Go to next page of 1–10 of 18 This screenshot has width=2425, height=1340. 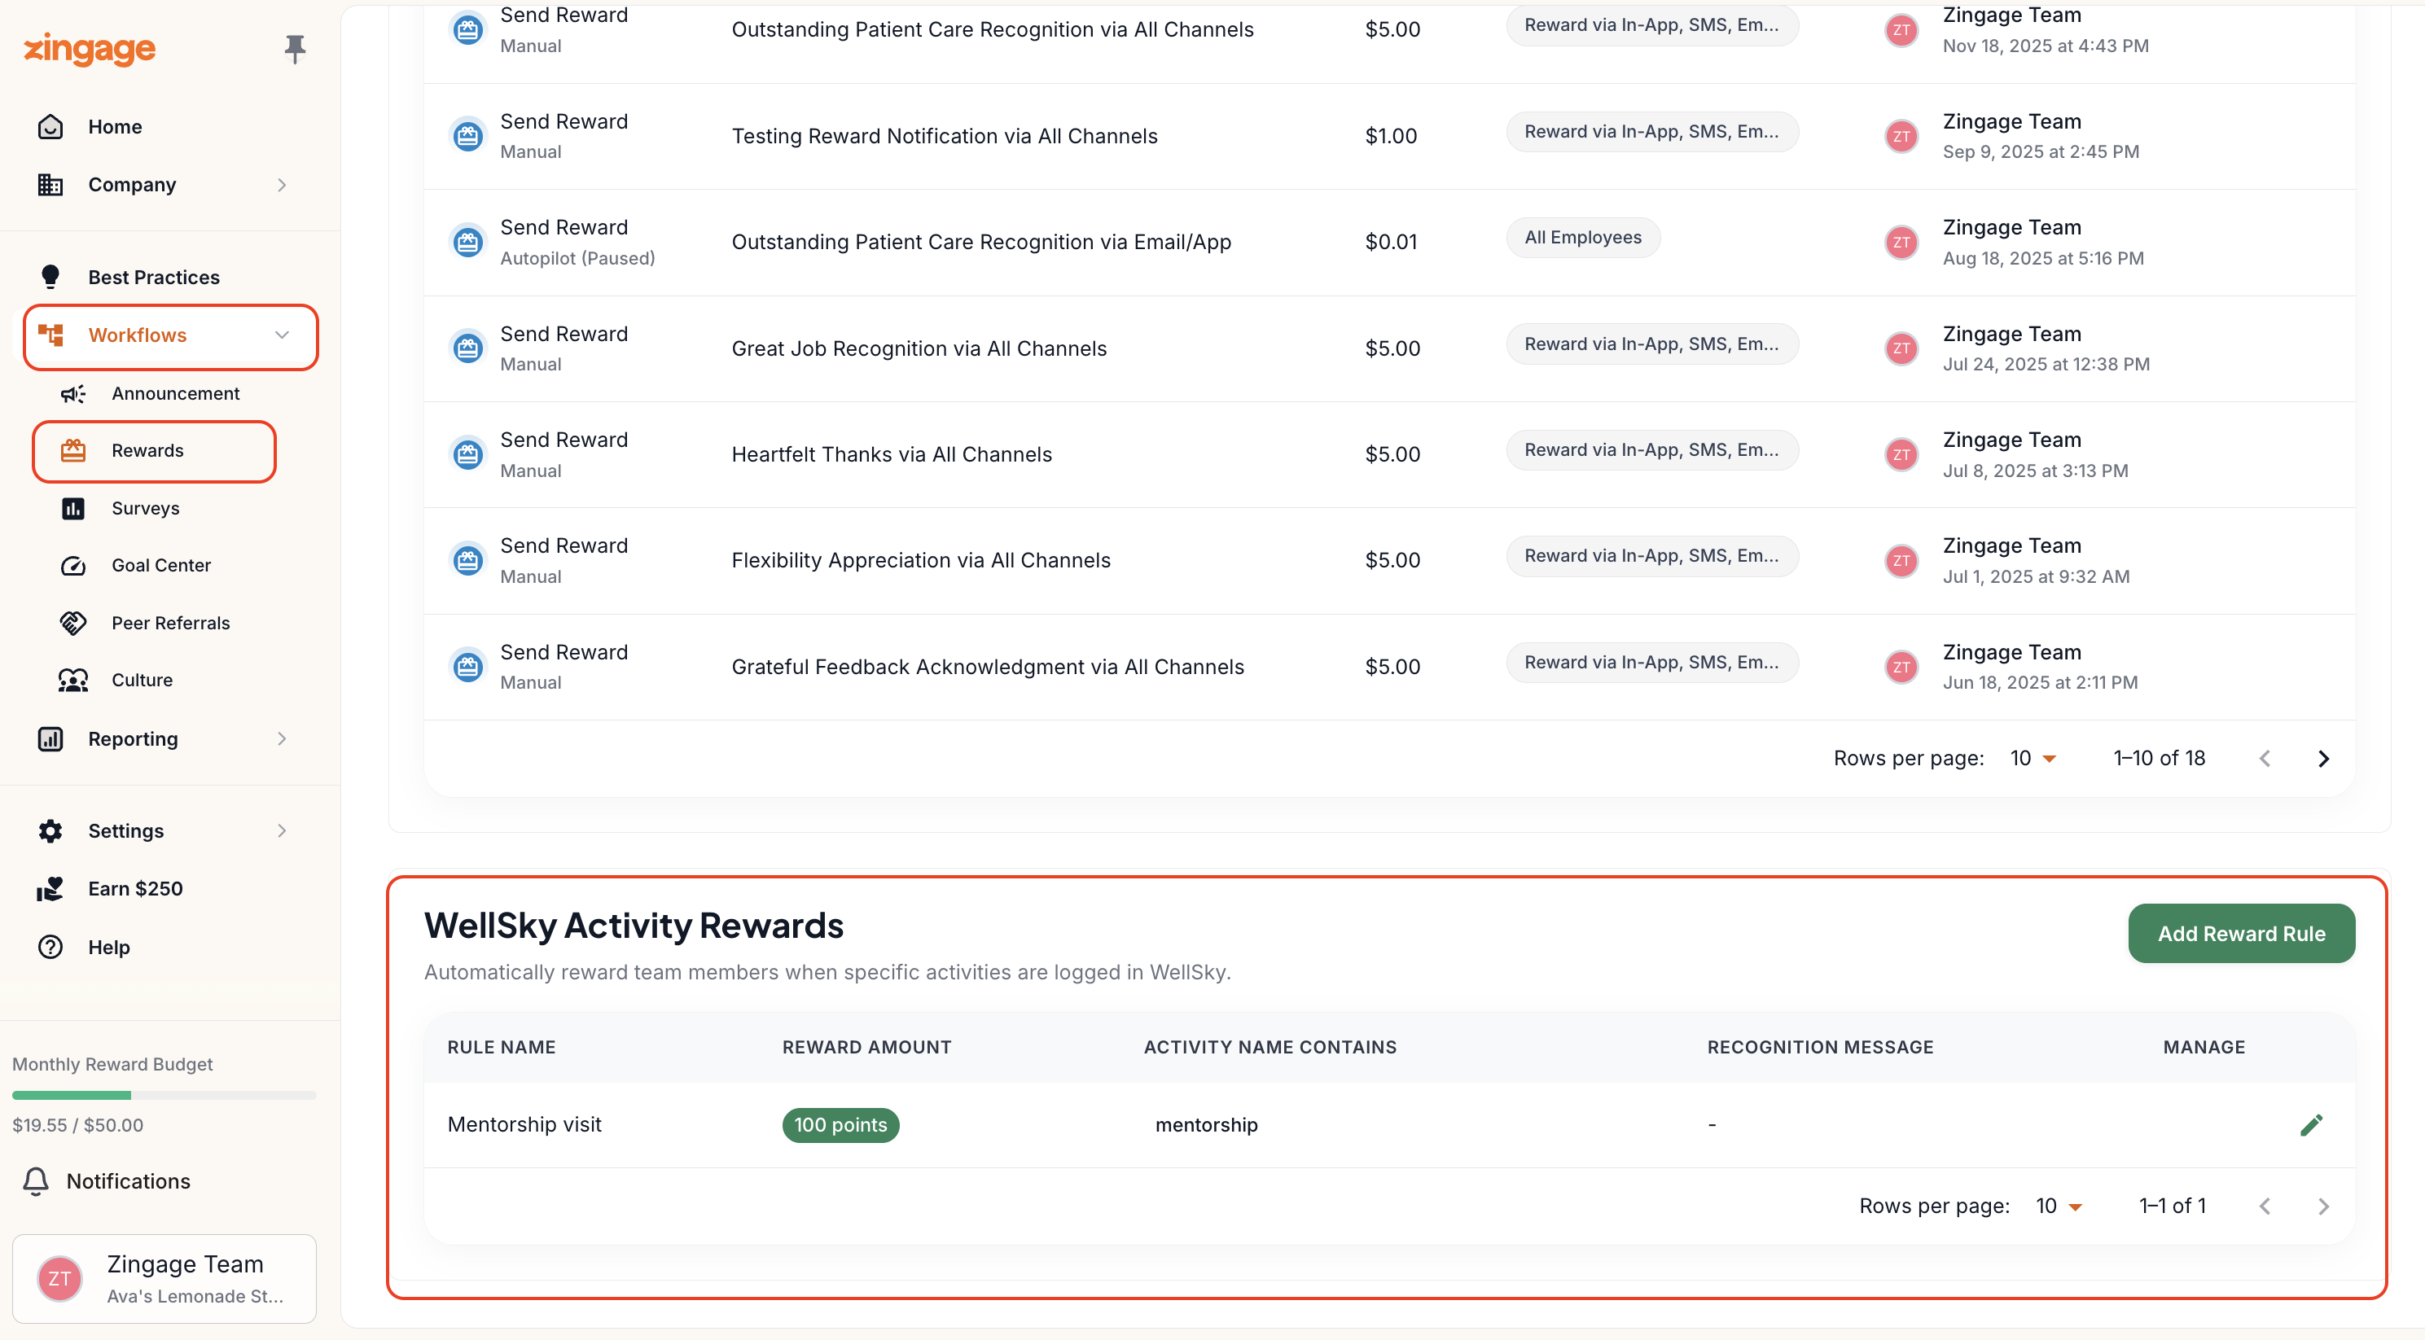(2323, 760)
